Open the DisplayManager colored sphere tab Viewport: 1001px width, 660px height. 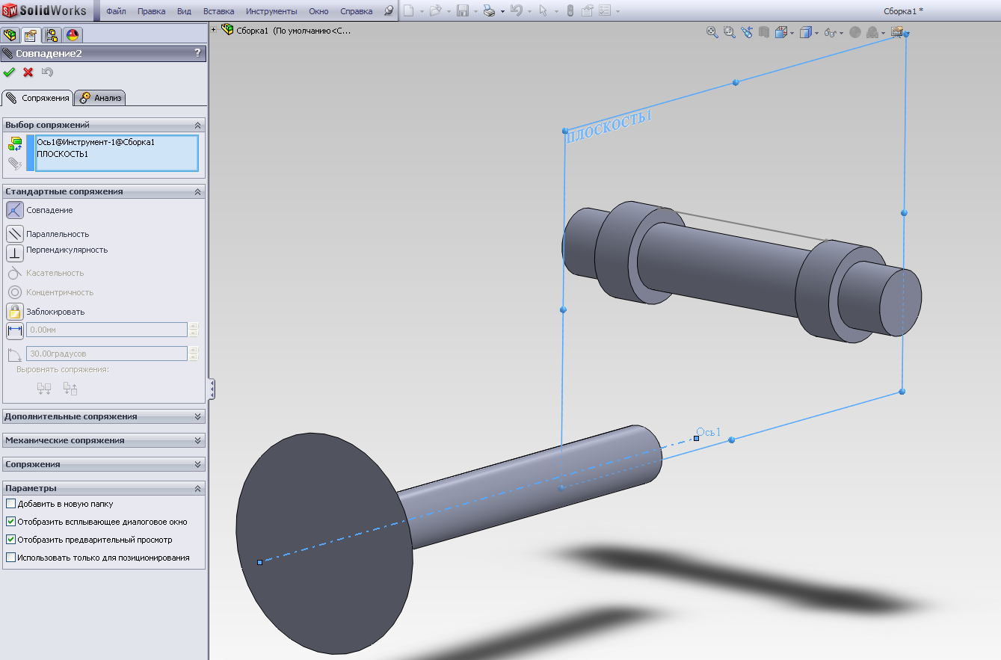tap(73, 35)
